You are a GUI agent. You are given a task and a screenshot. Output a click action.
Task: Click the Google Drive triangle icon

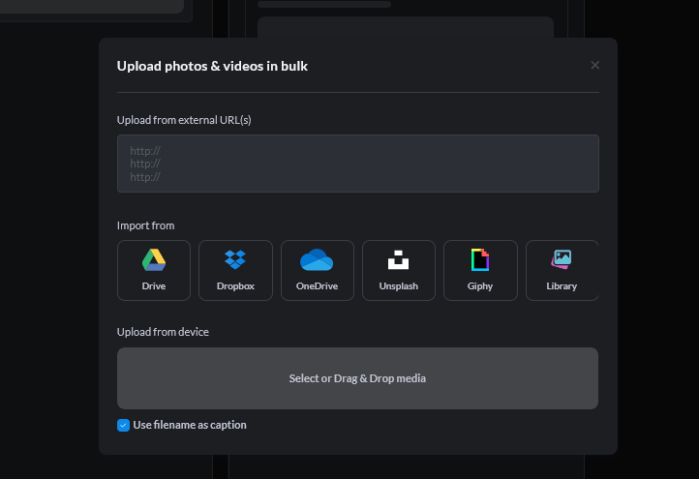pyautogui.click(x=154, y=260)
